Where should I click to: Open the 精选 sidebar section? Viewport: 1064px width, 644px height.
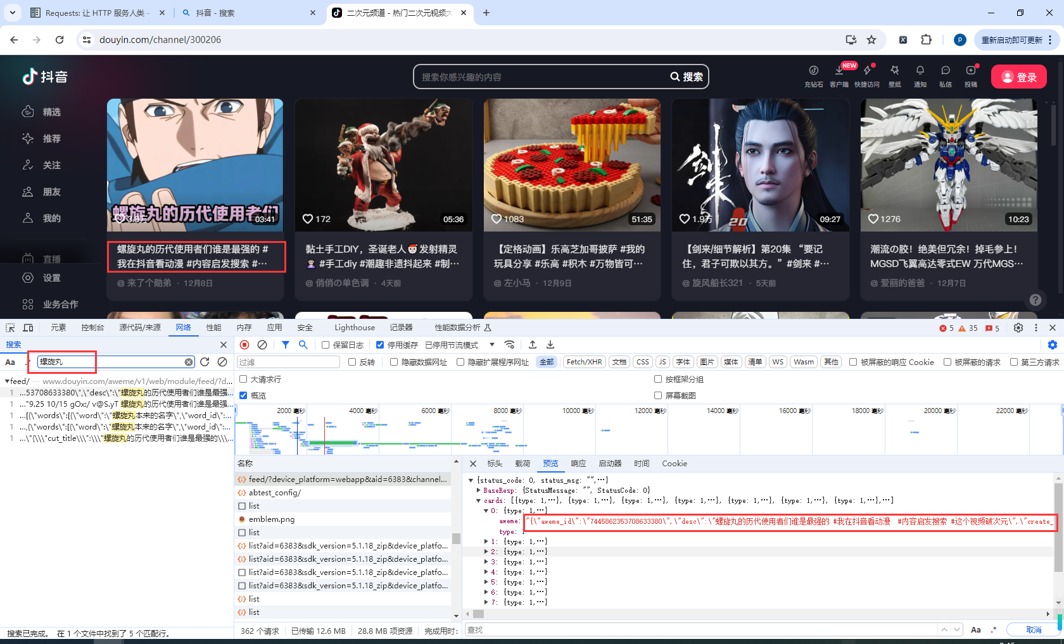click(x=42, y=112)
